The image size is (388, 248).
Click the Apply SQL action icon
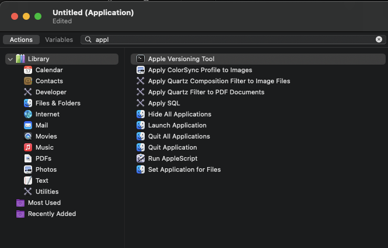tap(141, 103)
